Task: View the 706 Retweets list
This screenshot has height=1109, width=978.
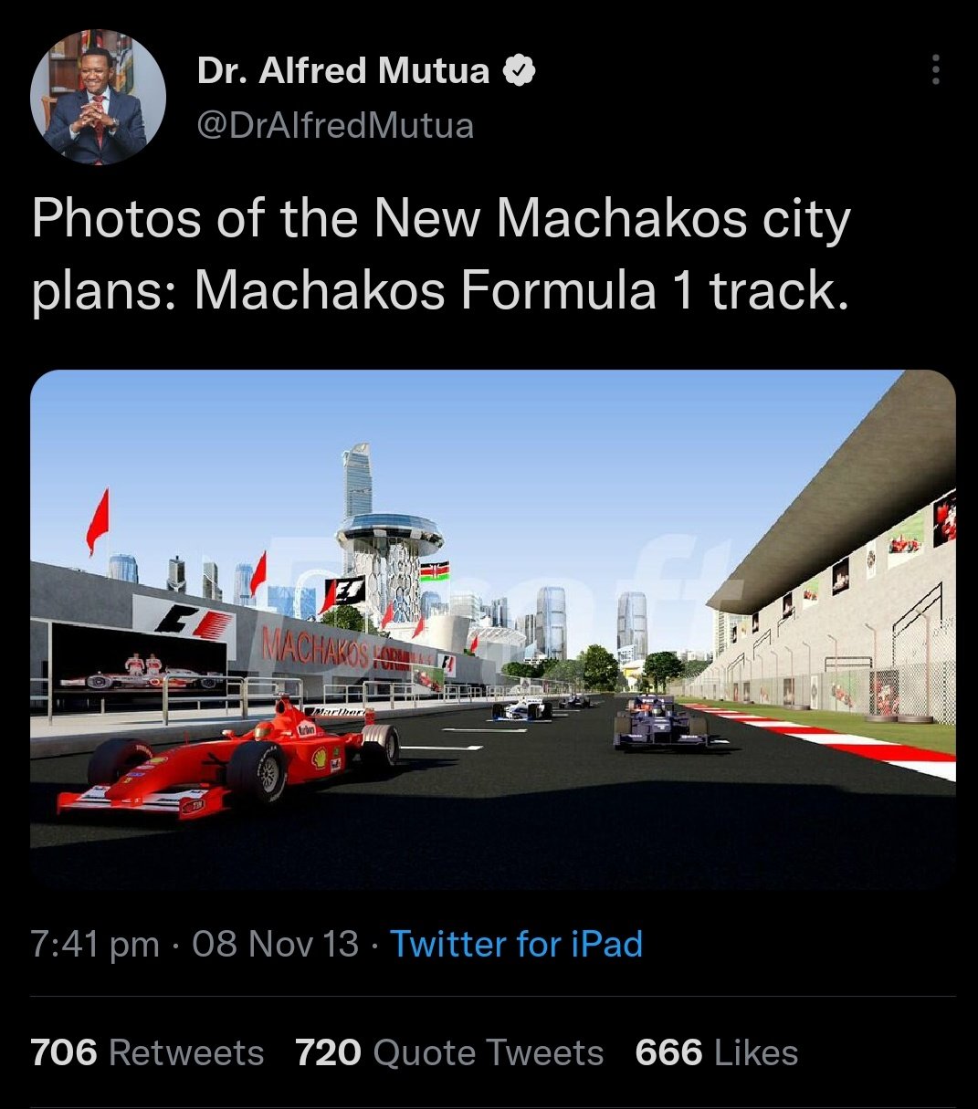Action: (147, 1052)
